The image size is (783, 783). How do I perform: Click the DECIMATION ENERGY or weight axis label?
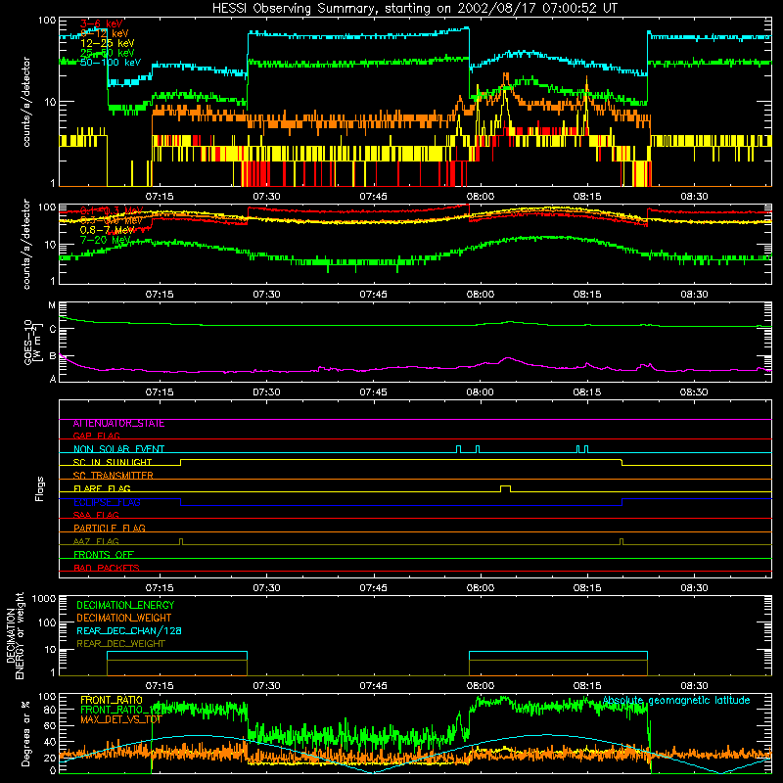tap(15, 636)
